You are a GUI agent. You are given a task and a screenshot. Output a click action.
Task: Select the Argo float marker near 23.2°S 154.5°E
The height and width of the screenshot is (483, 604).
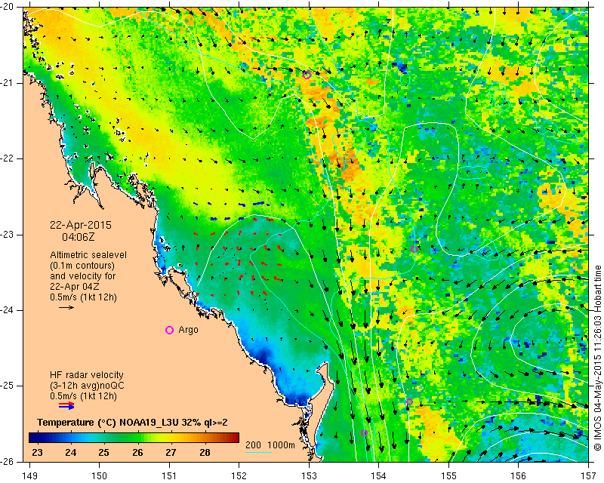(414, 250)
